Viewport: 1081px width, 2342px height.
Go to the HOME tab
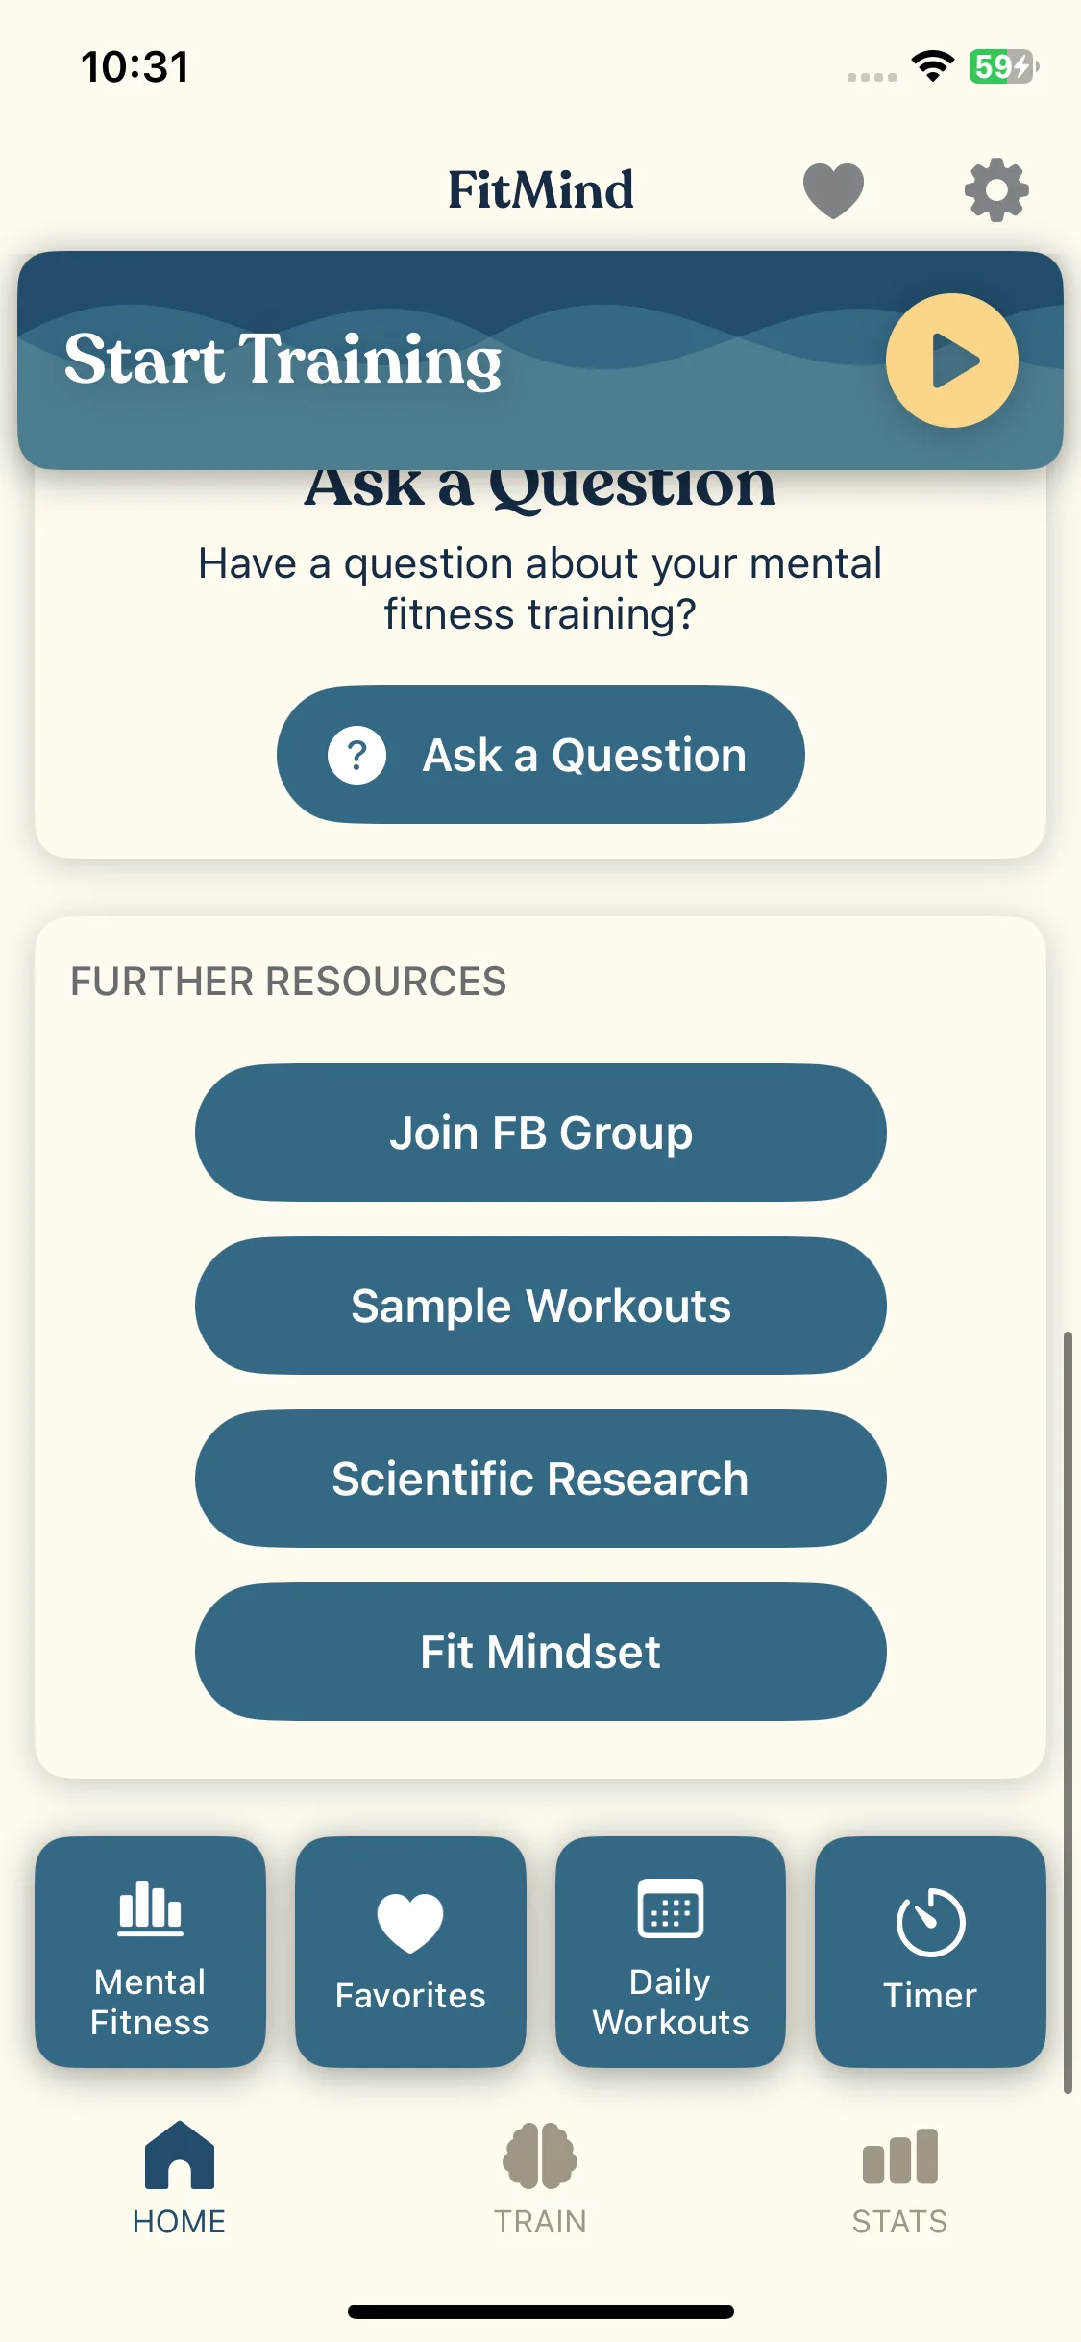[180, 2179]
